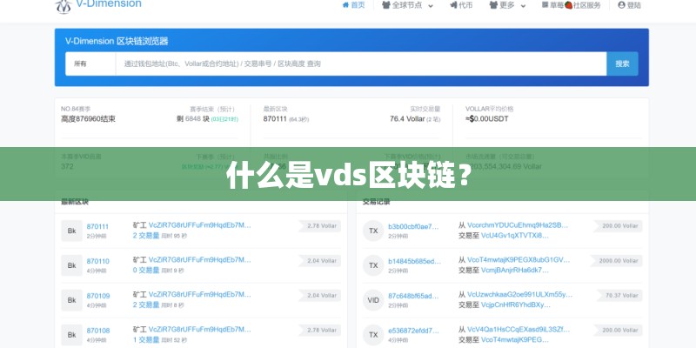
Task: Click 2 交易量 in block 870111 row
Action: tap(146, 236)
